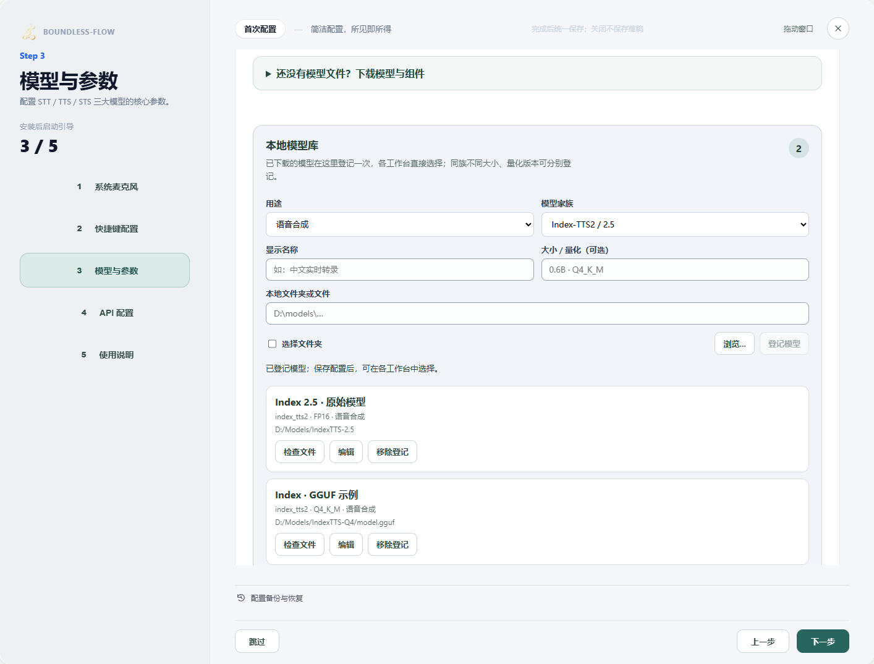Click the 浏览... button
This screenshot has width=874, height=664.
[x=734, y=344]
